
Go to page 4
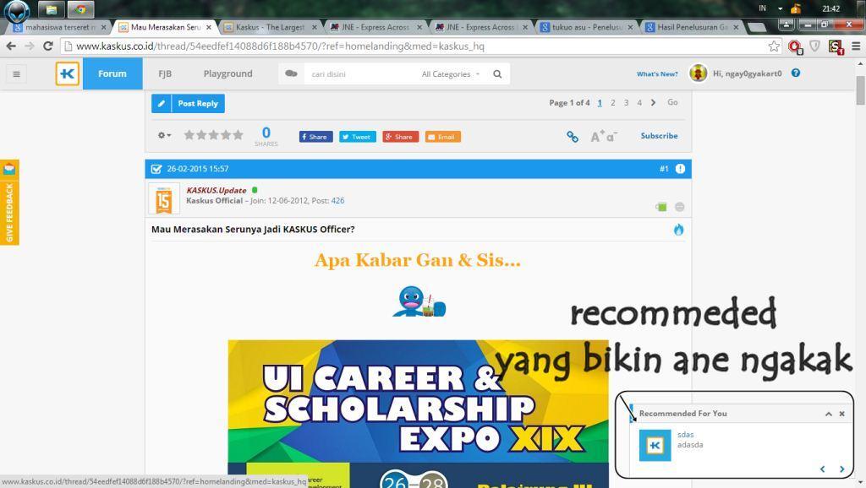click(639, 102)
